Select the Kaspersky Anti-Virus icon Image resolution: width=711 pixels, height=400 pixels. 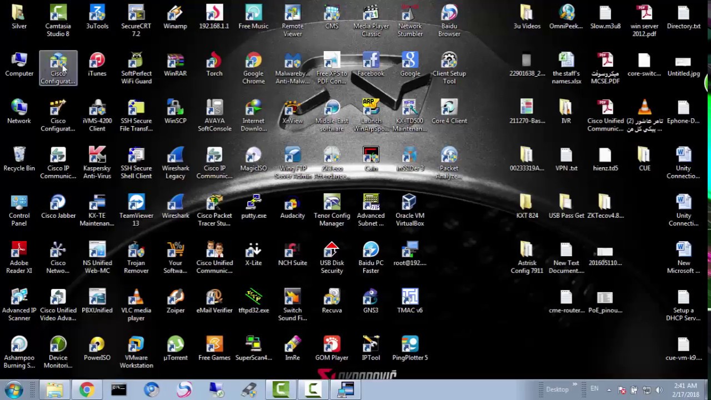tap(97, 162)
